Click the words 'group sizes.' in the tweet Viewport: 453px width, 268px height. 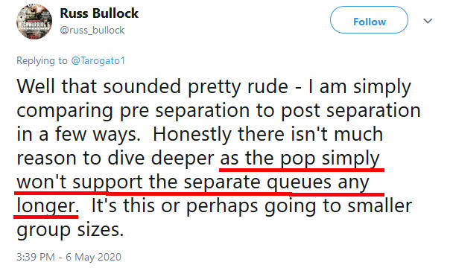coord(70,230)
